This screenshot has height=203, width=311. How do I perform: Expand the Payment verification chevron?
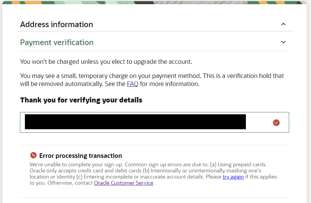point(283,42)
